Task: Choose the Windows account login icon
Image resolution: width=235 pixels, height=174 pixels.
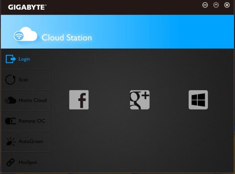Action: coord(198,100)
